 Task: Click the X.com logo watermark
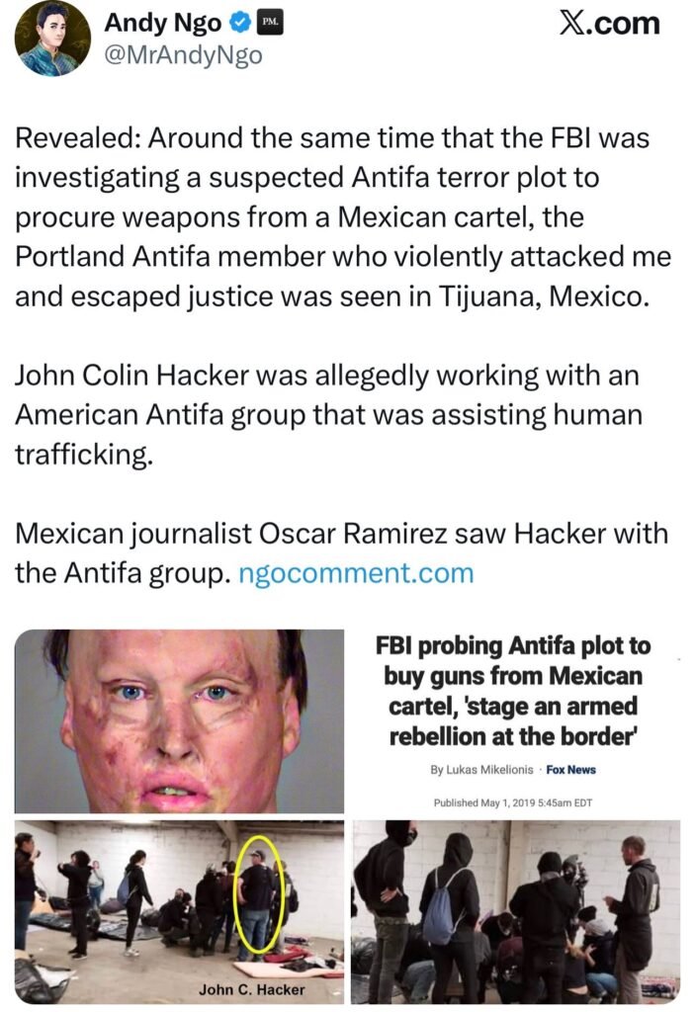(608, 24)
